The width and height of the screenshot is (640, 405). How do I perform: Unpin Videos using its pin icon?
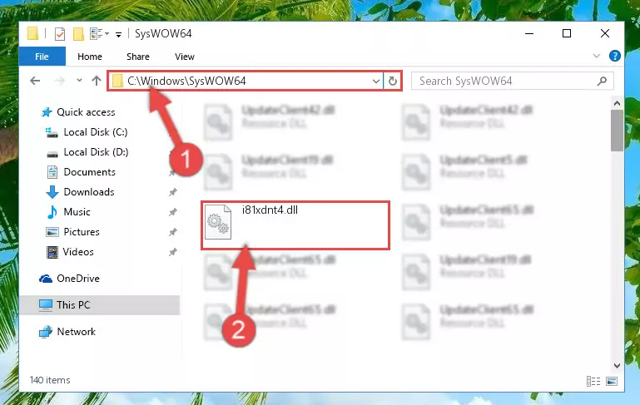(x=173, y=252)
